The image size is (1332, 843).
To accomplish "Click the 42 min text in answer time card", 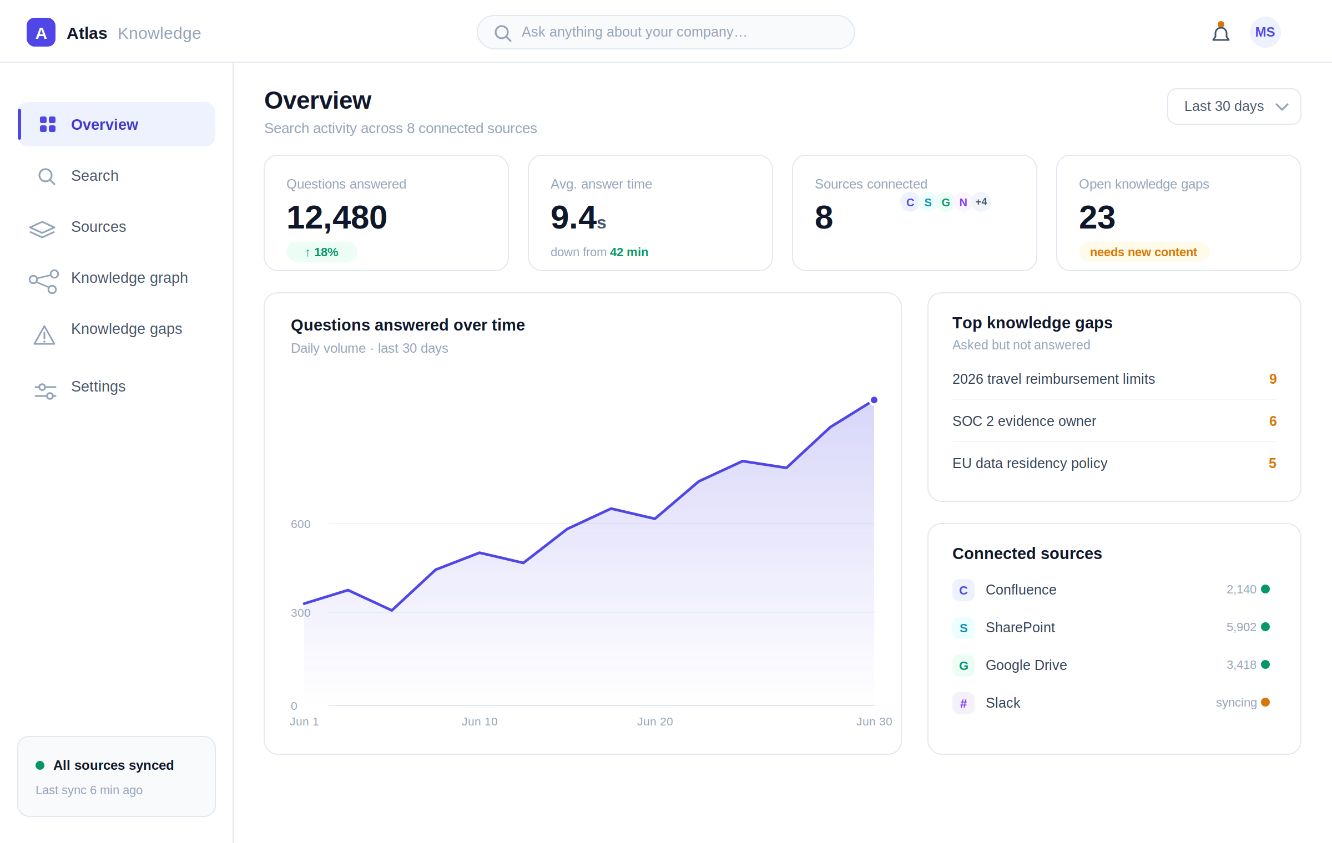I will tap(629, 252).
